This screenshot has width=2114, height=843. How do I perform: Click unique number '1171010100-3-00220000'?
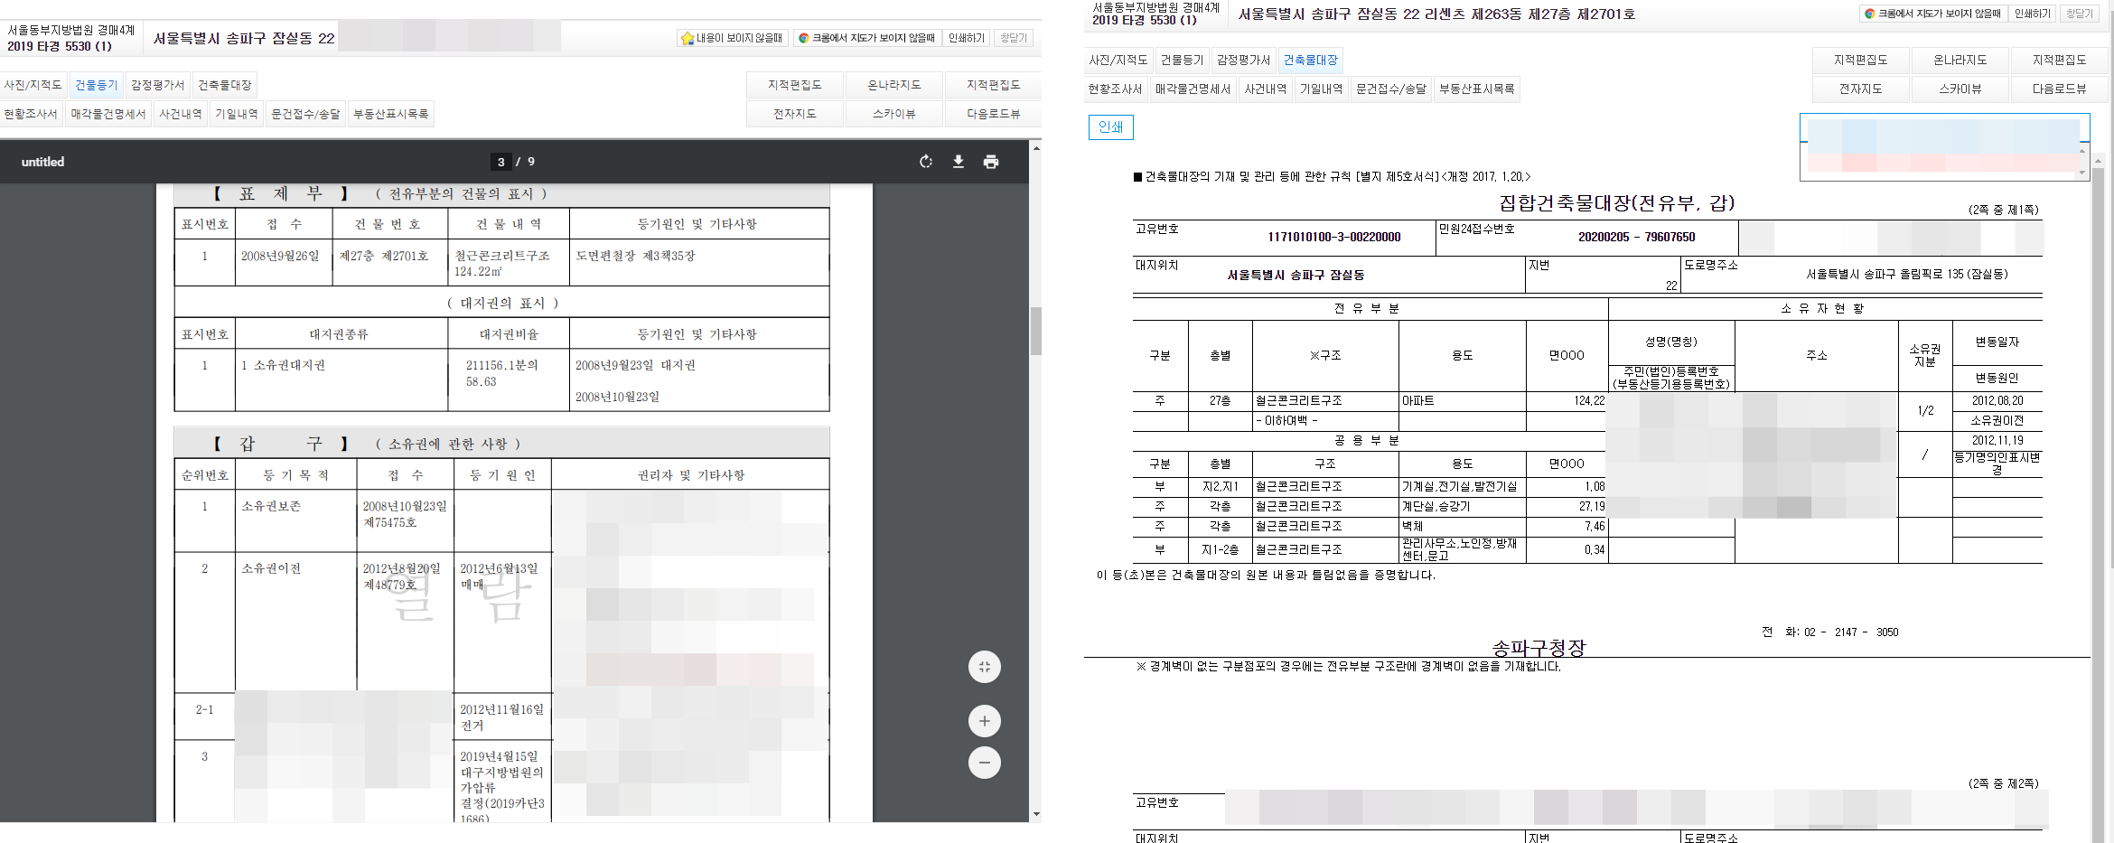coord(1334,237)
